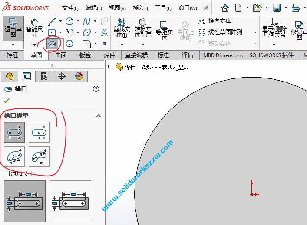The image size is (307, 225).
Task: Open the DimXpert crosshair manager tab
Action: tap(62, 76)
